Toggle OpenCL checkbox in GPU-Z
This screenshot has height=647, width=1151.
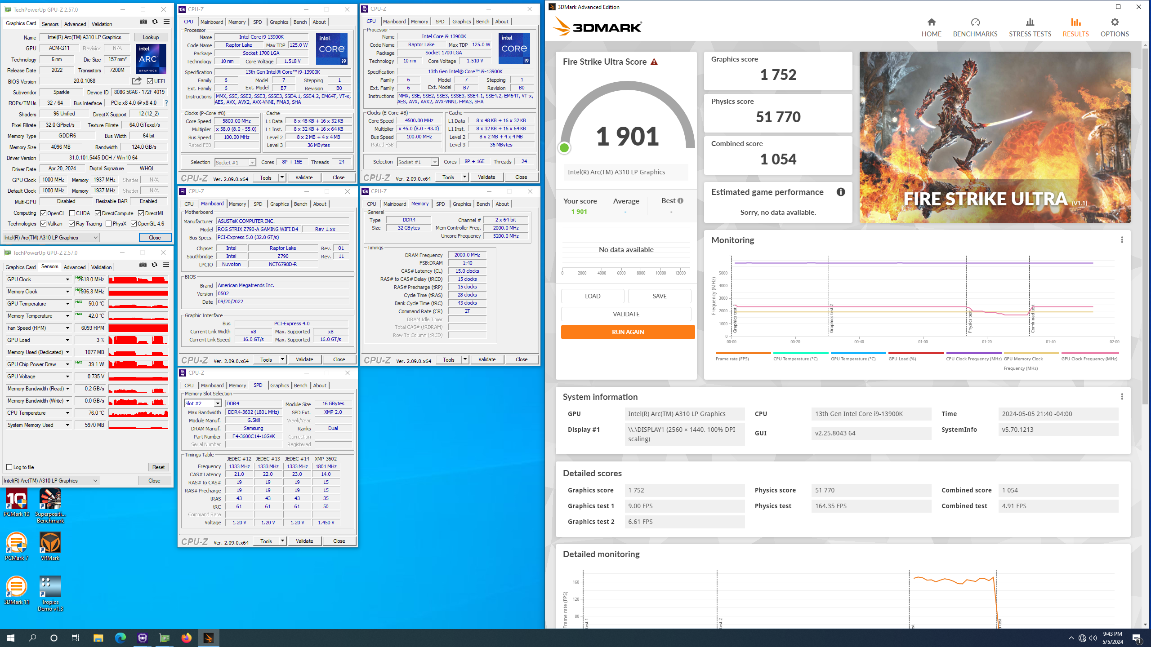(x=44, y=213)
